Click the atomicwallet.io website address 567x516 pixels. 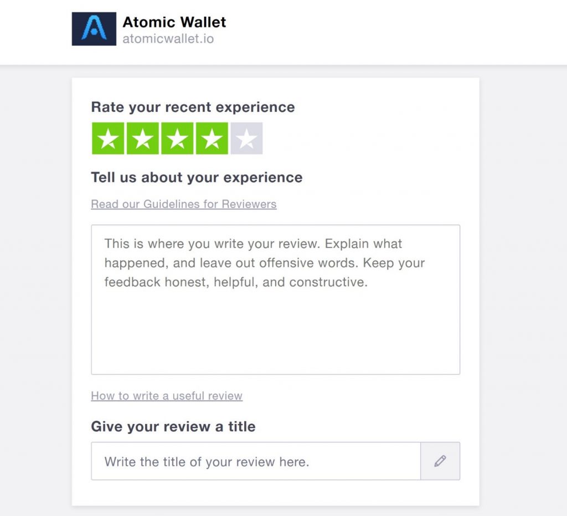pyautogui.click(x=168, y=39)
